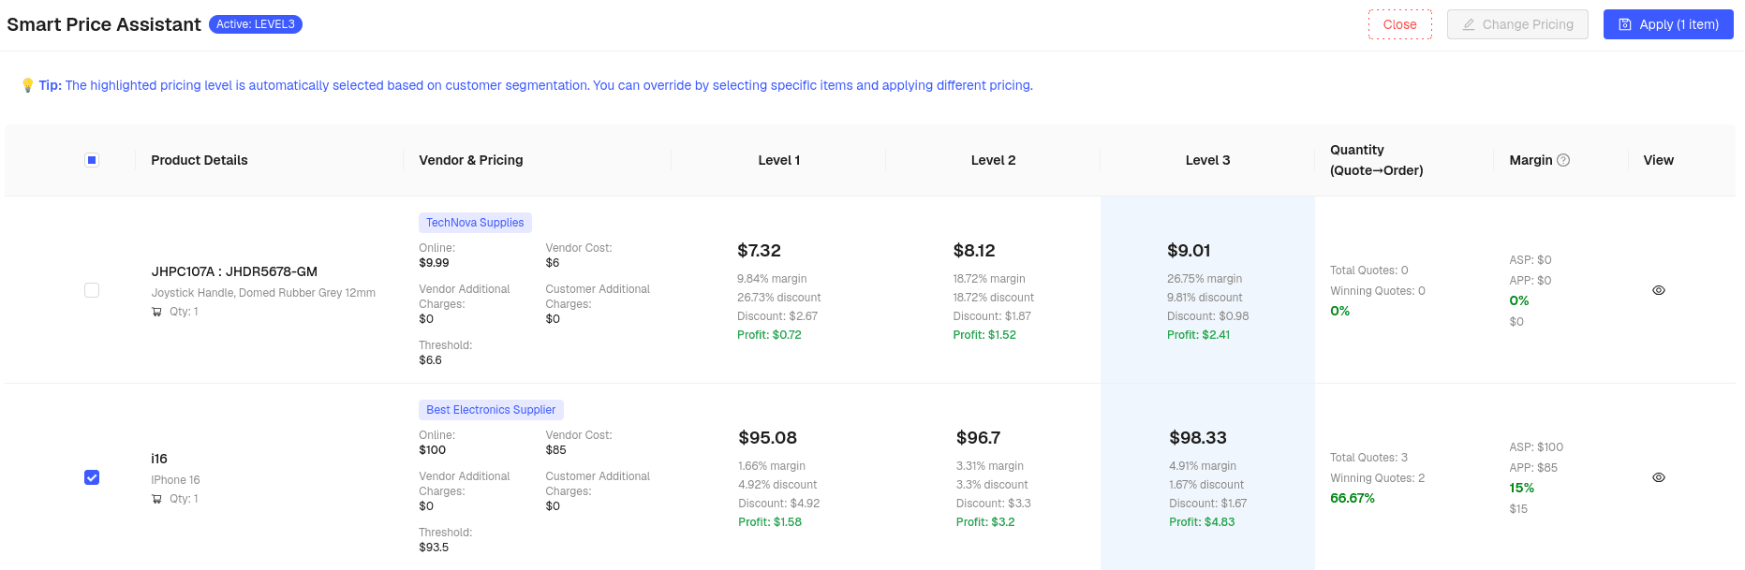Click the Quantity (Quote→Order) header
Image resolution: width=1745 pixels, height=570 pixels.
pyautogui.click(x=1376, y=160)
